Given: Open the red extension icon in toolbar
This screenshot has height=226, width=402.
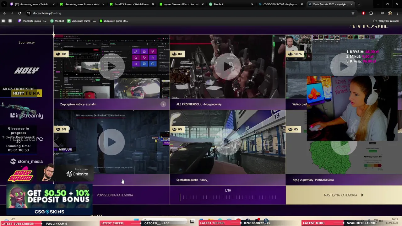Looking at the screenshot, I should 363,13.
